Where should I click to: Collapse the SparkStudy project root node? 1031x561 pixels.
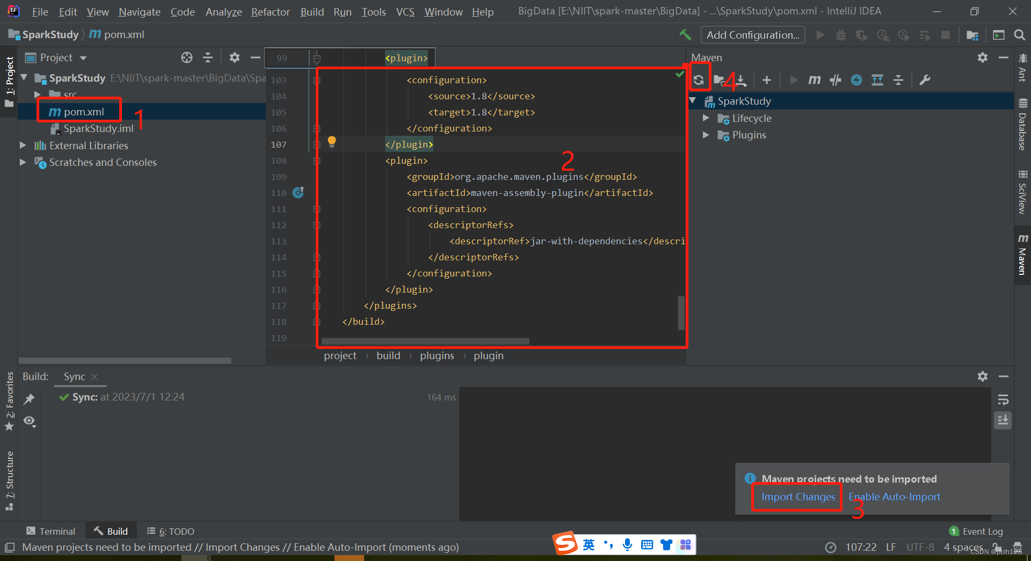point(24,78)
